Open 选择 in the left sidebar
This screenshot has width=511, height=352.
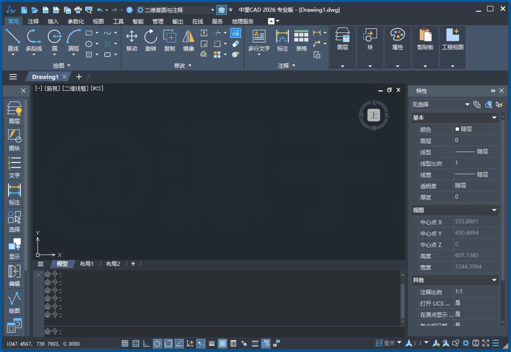[x=14, y=221]
